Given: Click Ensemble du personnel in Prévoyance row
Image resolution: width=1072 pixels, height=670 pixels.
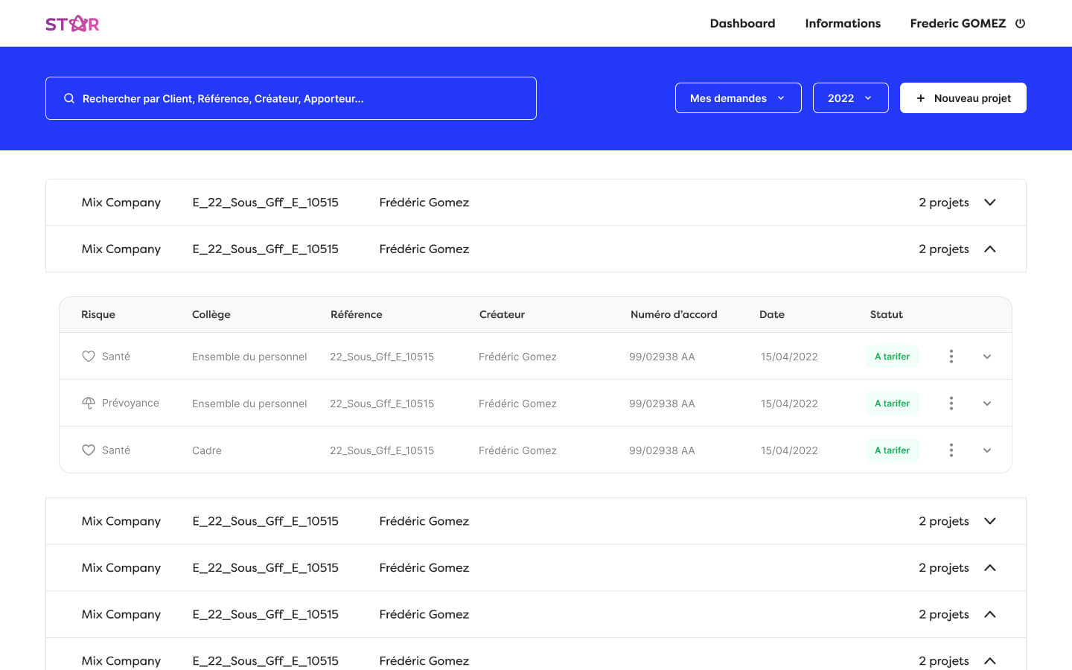Looking at the screenshot, I should [249, 403].
